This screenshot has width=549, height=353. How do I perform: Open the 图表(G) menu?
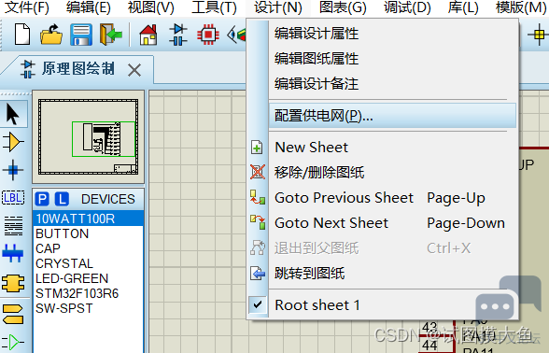(x=343, y=7)
